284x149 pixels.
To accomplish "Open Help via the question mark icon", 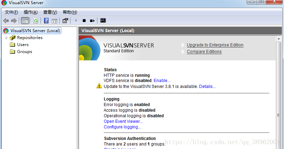I will (46, 21).
